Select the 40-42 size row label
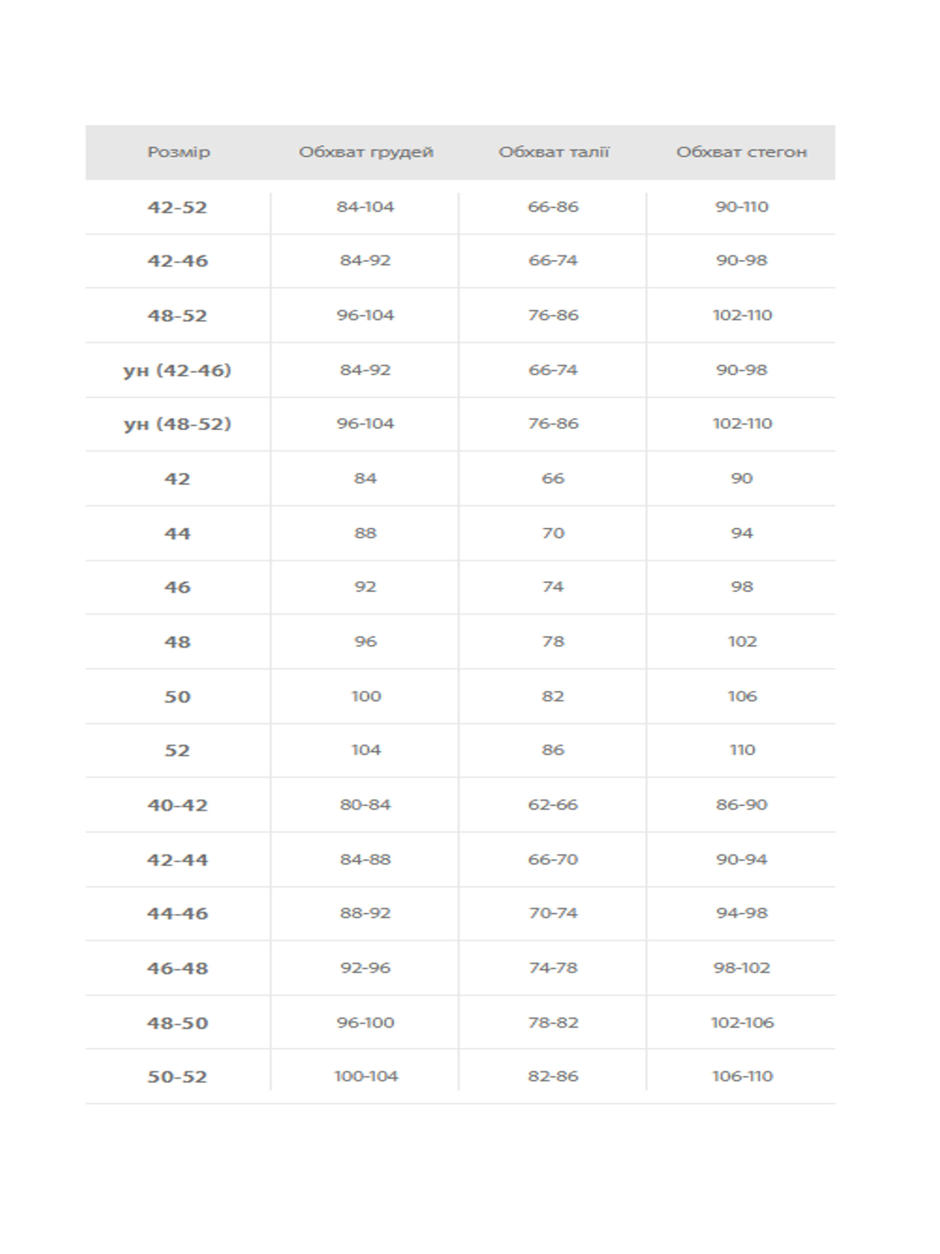The image size is (940, 1254). (x=177, y=805)
